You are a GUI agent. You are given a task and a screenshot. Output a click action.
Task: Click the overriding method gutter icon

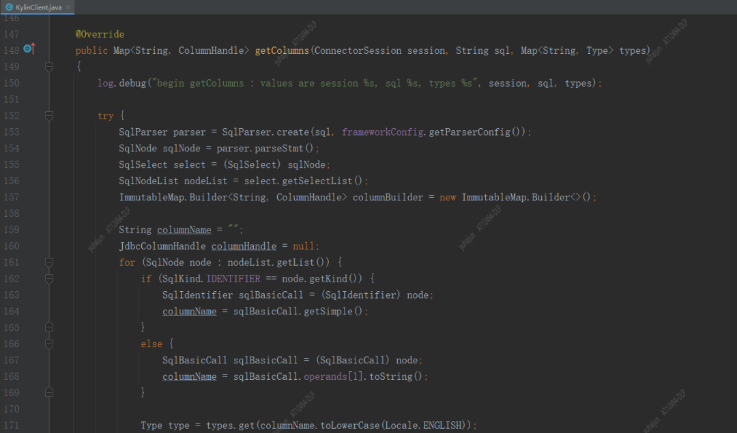point(28,49)
